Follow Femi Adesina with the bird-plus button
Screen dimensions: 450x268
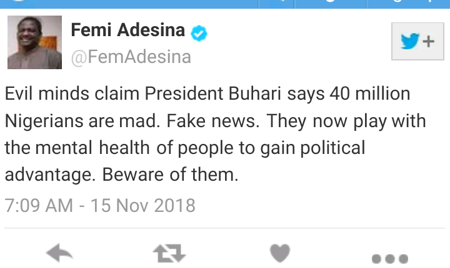pos(417,42)
